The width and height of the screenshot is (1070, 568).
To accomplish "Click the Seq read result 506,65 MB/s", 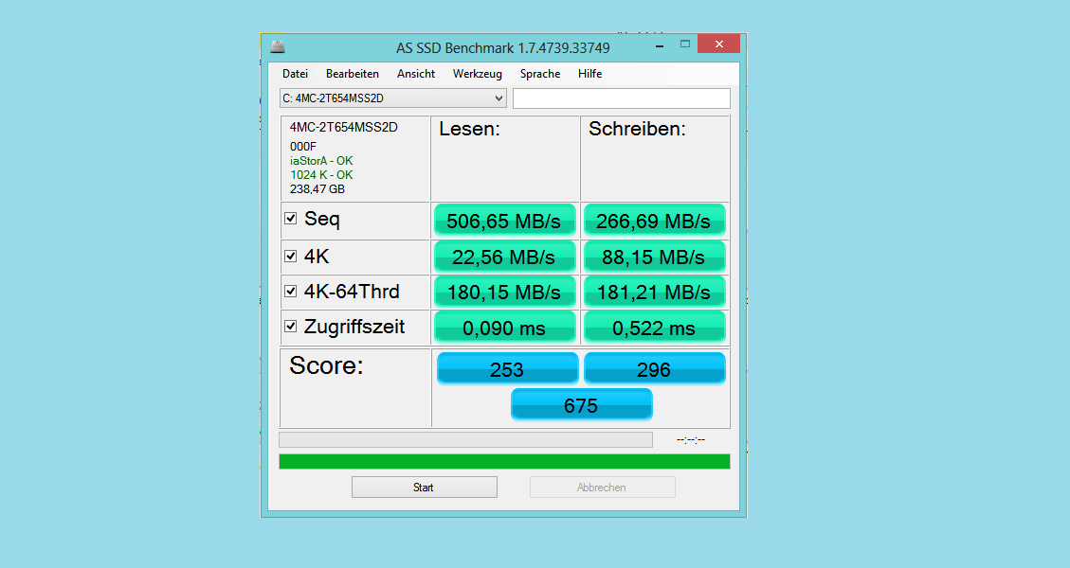I will tap(504, 220).
